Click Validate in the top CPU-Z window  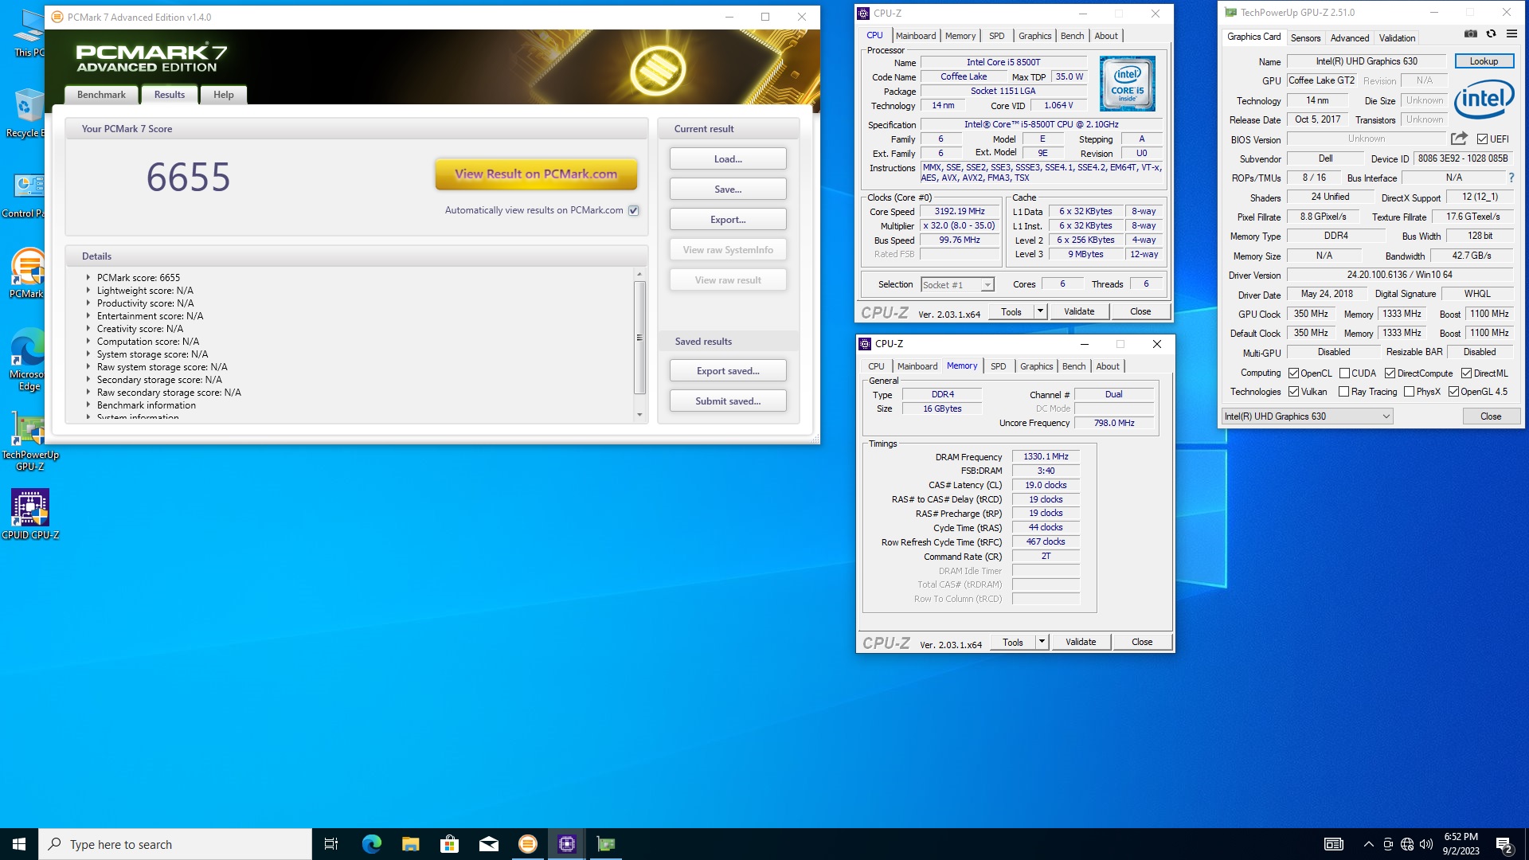(1079, 311)
